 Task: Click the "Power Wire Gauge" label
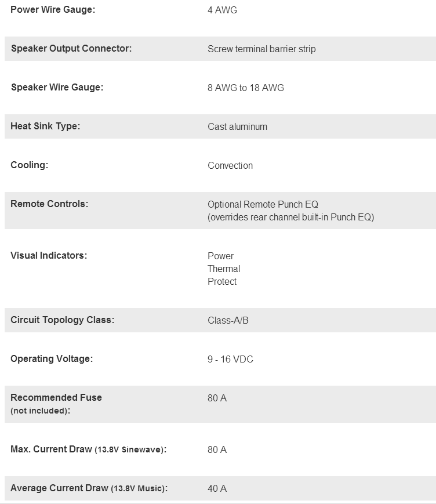click(52, 10)
